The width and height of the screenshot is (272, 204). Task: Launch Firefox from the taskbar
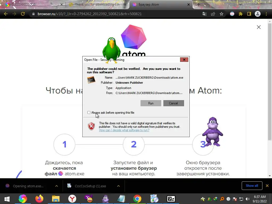click(x=39, y=199)
